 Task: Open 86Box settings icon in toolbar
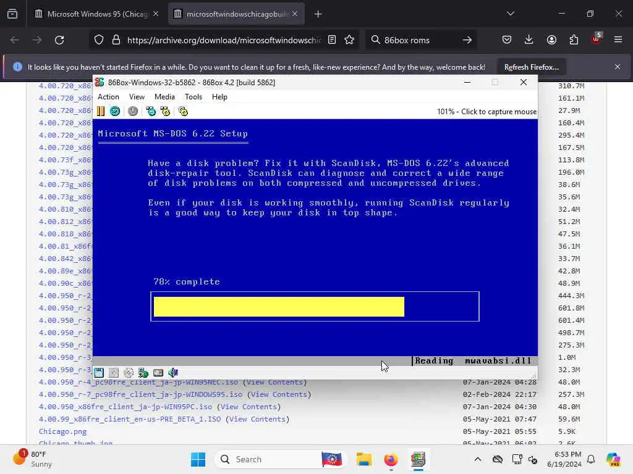pos(183,111)
